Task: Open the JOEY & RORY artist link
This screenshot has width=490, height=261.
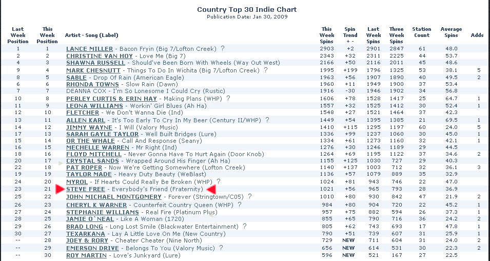Action: [x=87, y=240]
